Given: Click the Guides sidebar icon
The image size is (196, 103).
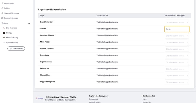Looking at the screenshot, I should [x=2, y=8].
